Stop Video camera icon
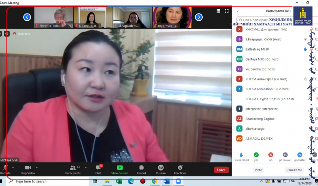 point(28,168)
